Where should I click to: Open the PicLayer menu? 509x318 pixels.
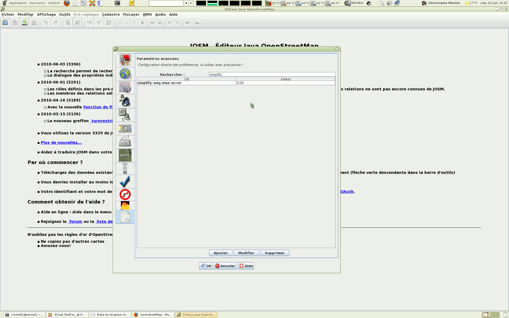pos(131,15)
